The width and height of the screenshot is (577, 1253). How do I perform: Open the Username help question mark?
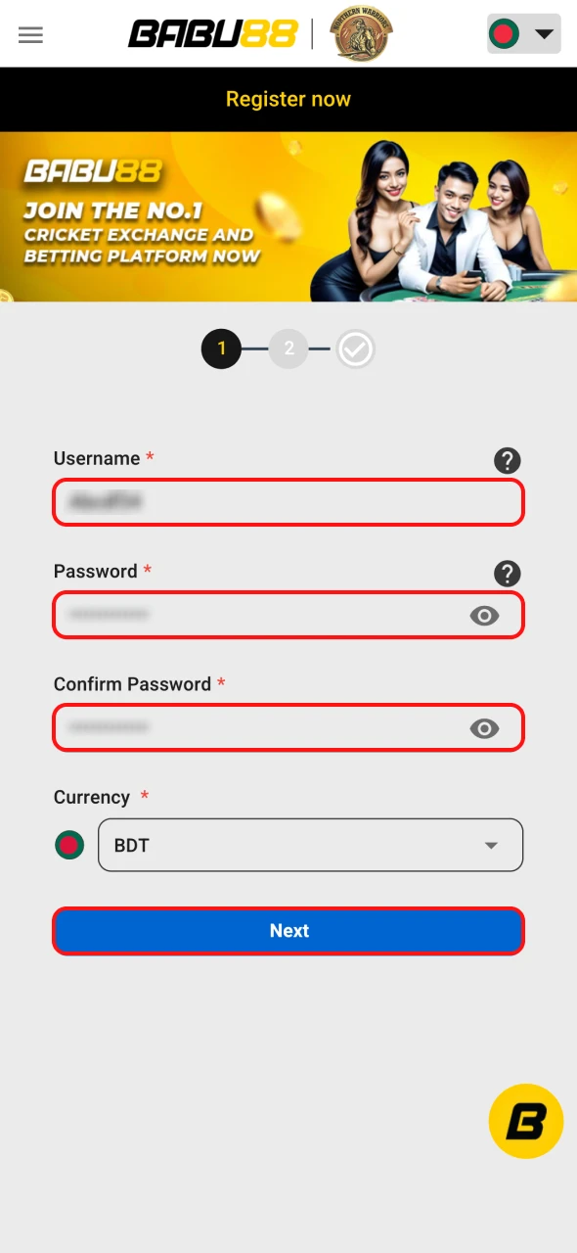(x=508, y=461)
